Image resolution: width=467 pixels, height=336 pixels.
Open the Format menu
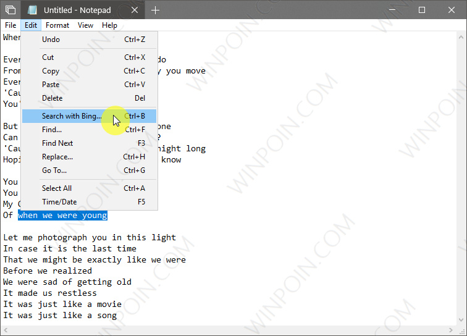57,25
